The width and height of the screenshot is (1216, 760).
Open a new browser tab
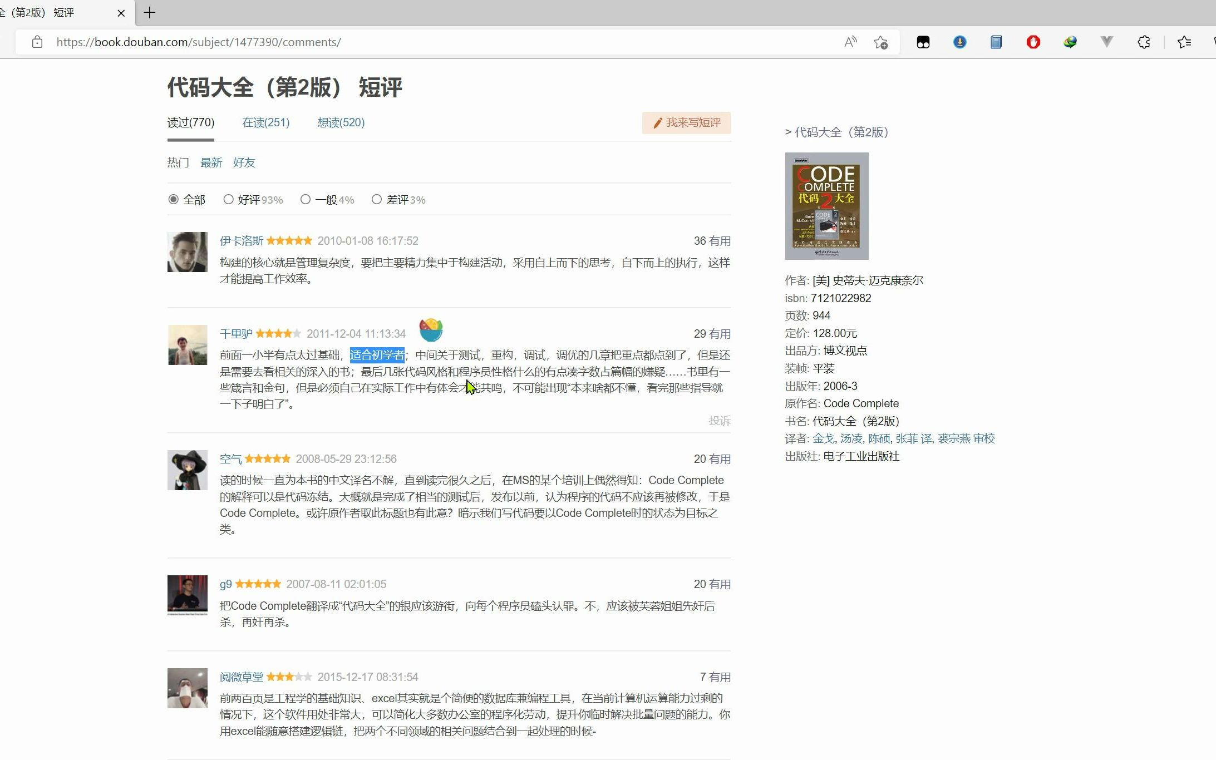(149, 12)
